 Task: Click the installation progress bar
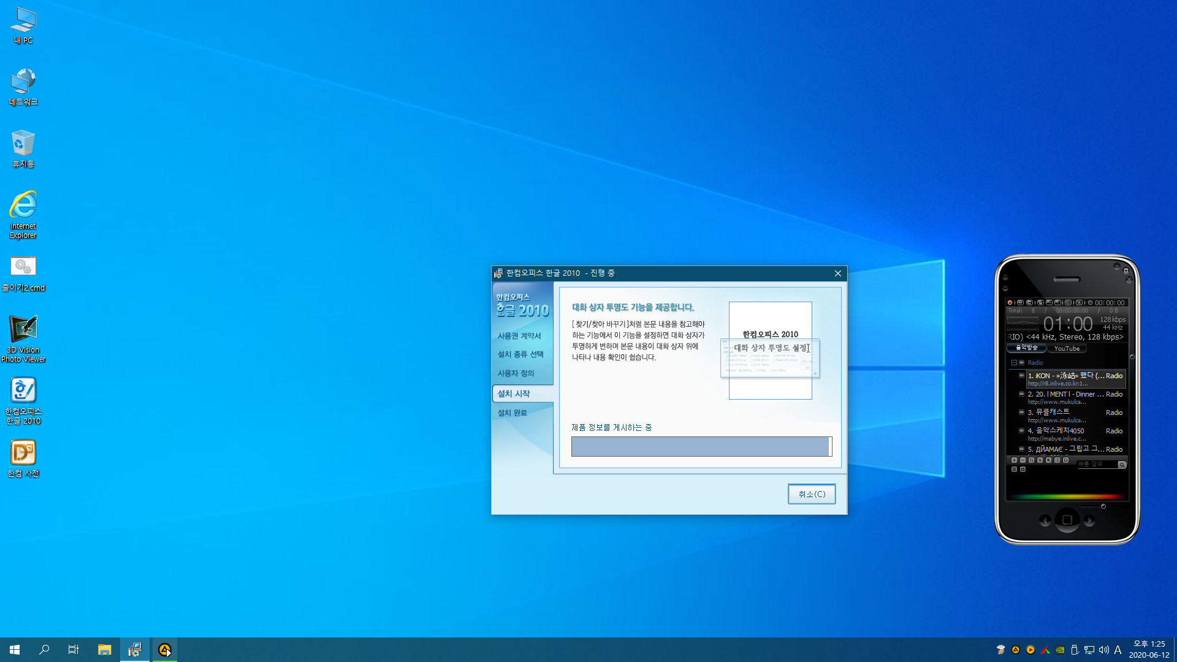[701, 446]
